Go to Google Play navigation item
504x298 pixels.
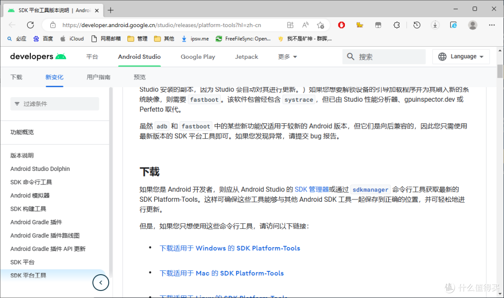pos(198,57)
